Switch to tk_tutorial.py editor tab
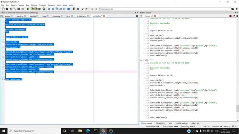 [81, 16]
